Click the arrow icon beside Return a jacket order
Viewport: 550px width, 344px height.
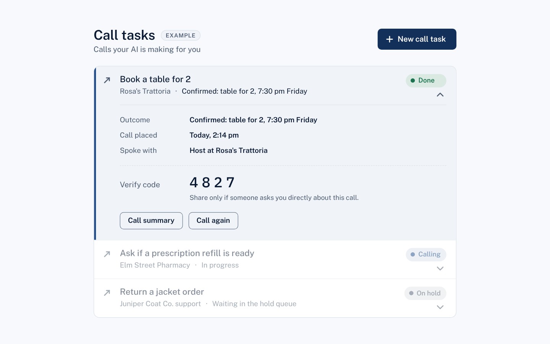pyautogui.click(x=107, y=292)
